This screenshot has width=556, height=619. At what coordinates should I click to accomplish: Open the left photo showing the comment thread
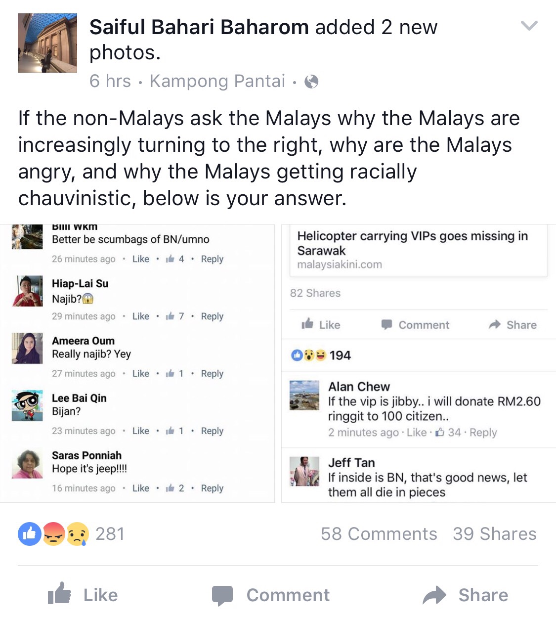click(137, 363)
